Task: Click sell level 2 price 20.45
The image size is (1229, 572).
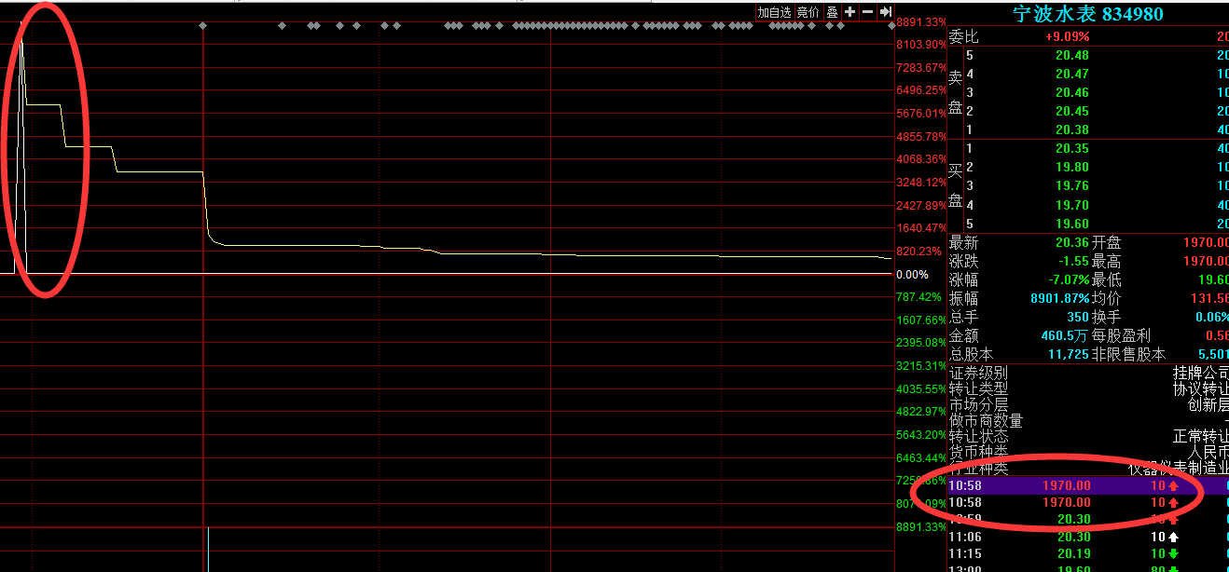Action: 1071,111
